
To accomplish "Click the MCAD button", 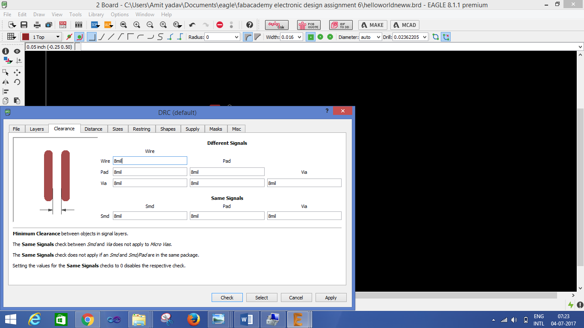I will [405, 25].
